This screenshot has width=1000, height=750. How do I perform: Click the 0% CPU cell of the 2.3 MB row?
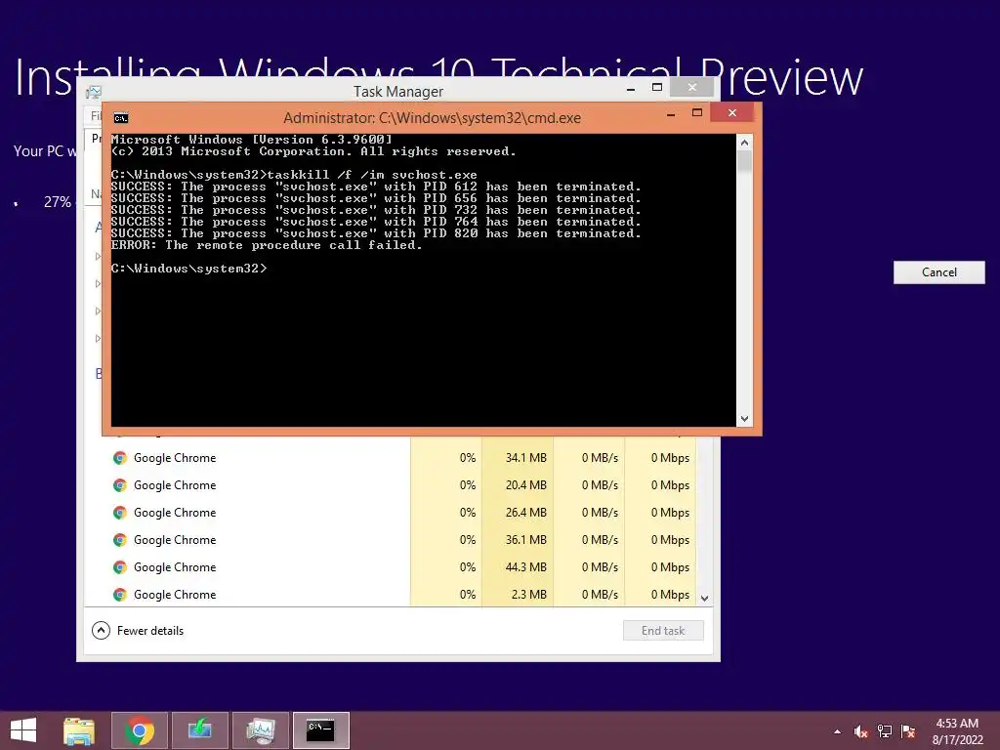coord(446,595)
